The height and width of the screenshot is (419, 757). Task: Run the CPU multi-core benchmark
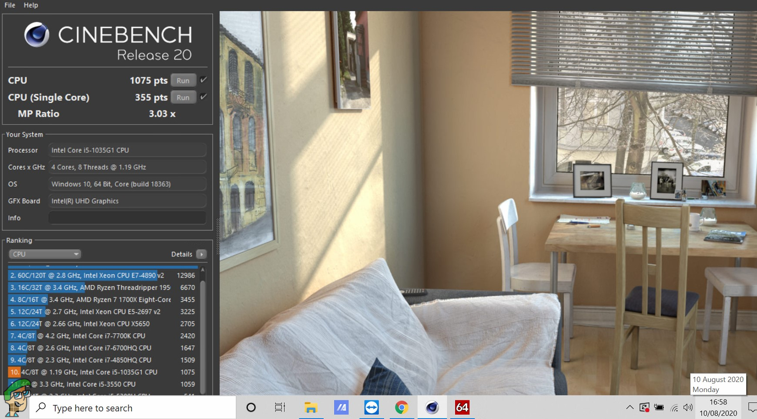coord(183,81)
